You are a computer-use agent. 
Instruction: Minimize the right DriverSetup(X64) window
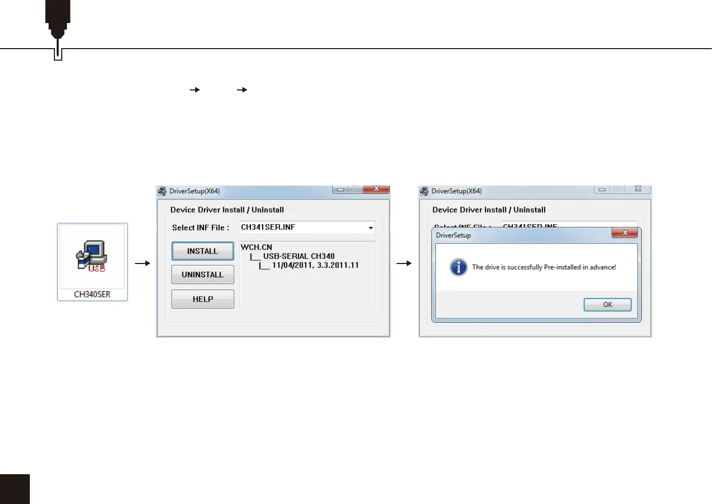(x=602, y=189)
